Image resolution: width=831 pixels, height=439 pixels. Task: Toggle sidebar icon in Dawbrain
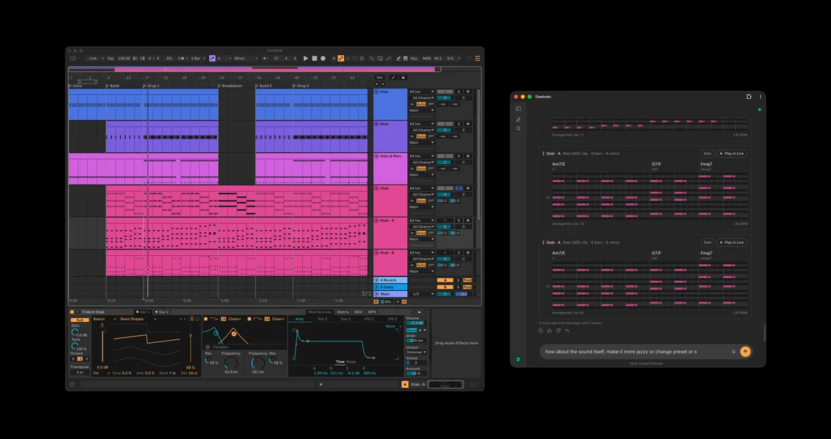tap(518, 109)
